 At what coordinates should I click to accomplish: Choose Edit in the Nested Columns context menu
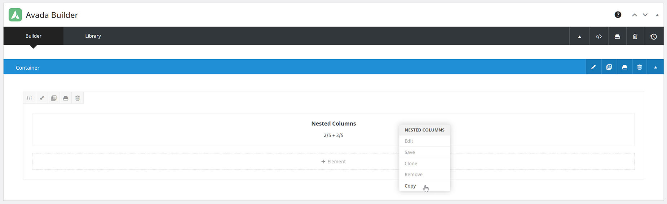pyautogui.click(x=424, y=141)
